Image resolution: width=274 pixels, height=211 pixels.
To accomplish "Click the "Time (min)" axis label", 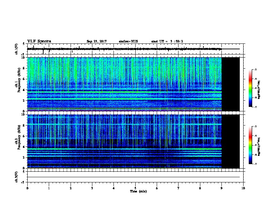I will (138, 191).
